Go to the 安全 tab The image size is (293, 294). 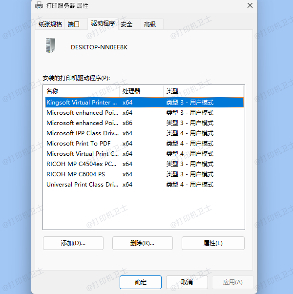[x=126, y=24]
